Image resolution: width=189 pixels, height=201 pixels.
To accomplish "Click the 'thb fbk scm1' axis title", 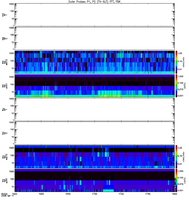I will [5, 86].
